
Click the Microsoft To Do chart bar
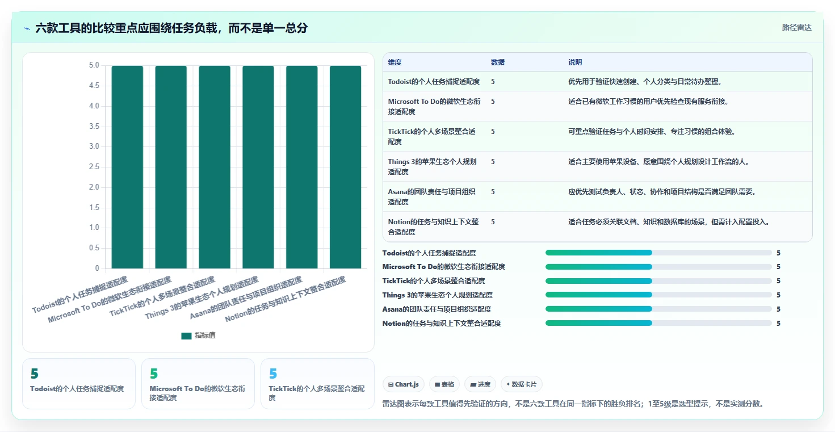[171, 167]
